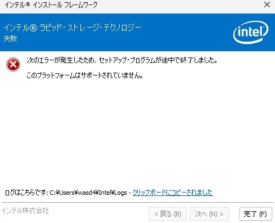275x223 pixels.
Task: Click the disabled 戻る (B) back button
Action: click(x=168, y=214)
